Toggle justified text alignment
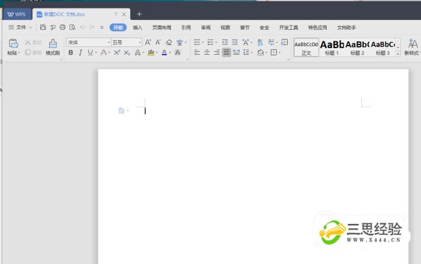 226,53
